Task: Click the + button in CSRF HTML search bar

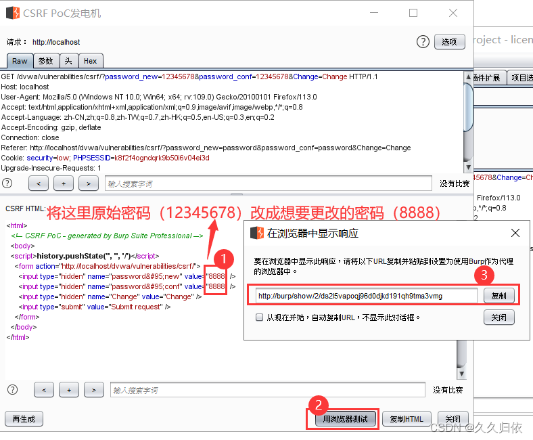Action: coord(69,390)
